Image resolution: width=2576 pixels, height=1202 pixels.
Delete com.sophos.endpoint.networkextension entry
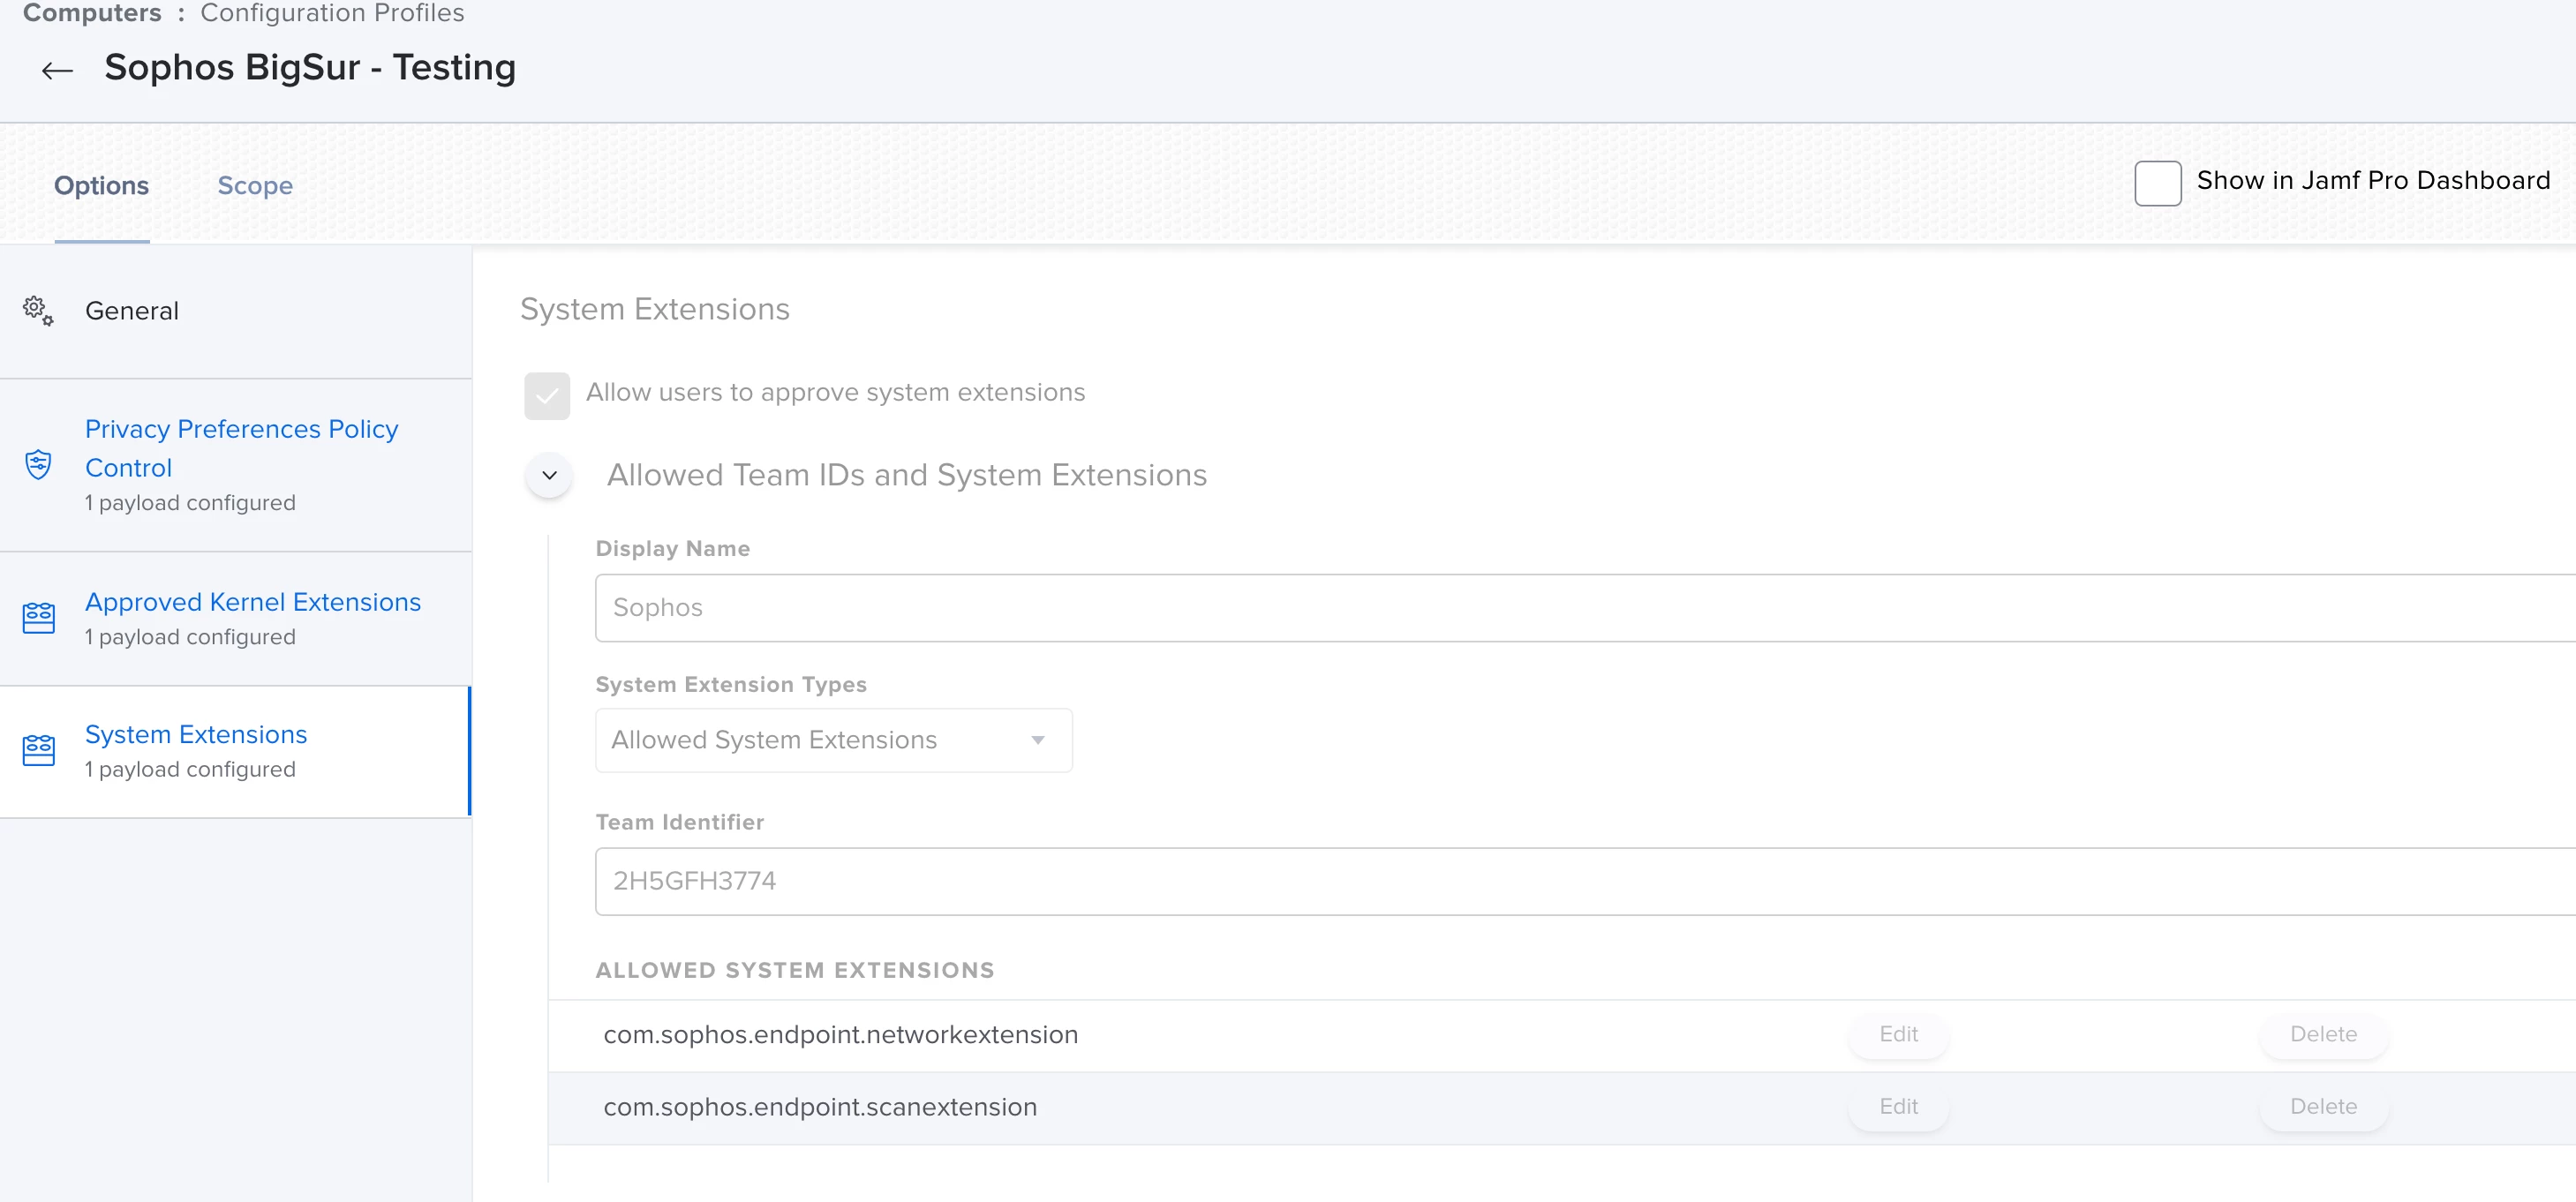pyautogui.click(x=2323, y=1034)
